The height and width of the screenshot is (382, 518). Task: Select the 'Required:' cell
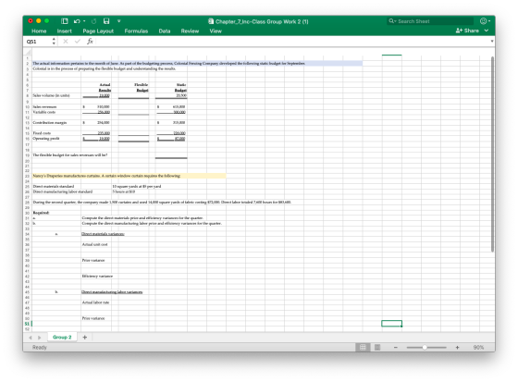coord(56,213)
